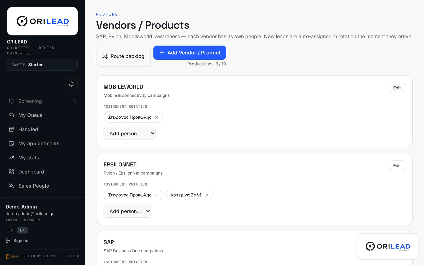Click the Orilead logo in the sidebar
424x265 pixels.
(x=42, y=21)
